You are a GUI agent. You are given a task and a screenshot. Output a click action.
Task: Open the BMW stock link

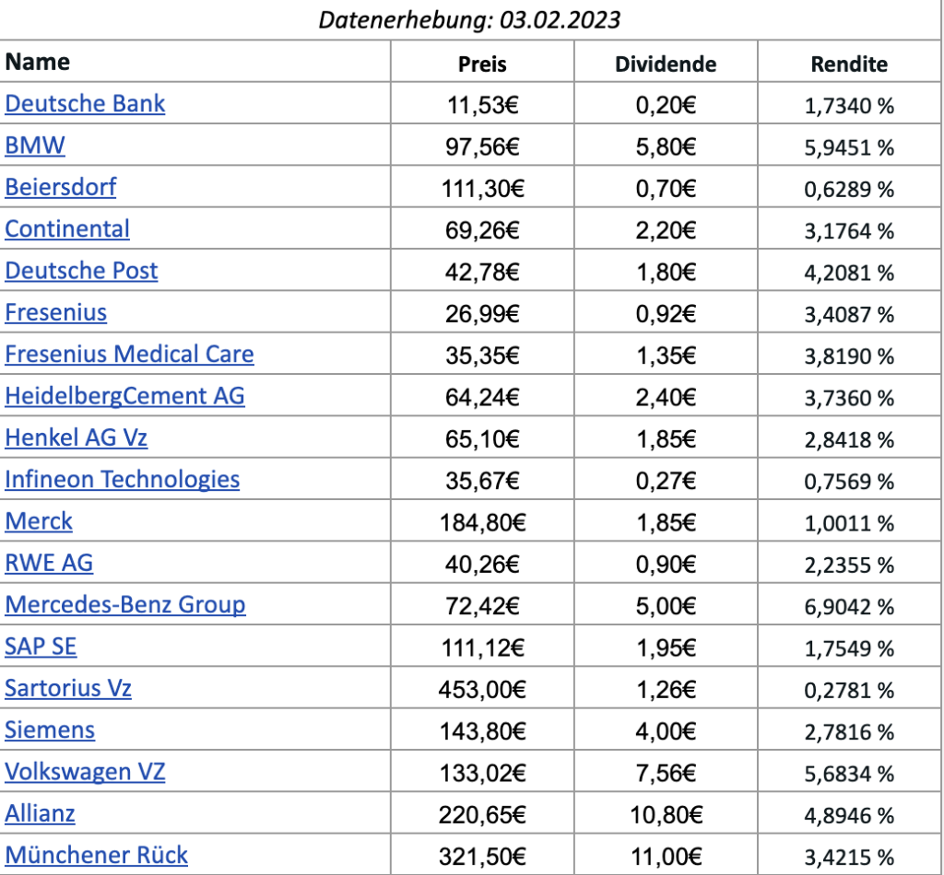(x=35, y=146)
